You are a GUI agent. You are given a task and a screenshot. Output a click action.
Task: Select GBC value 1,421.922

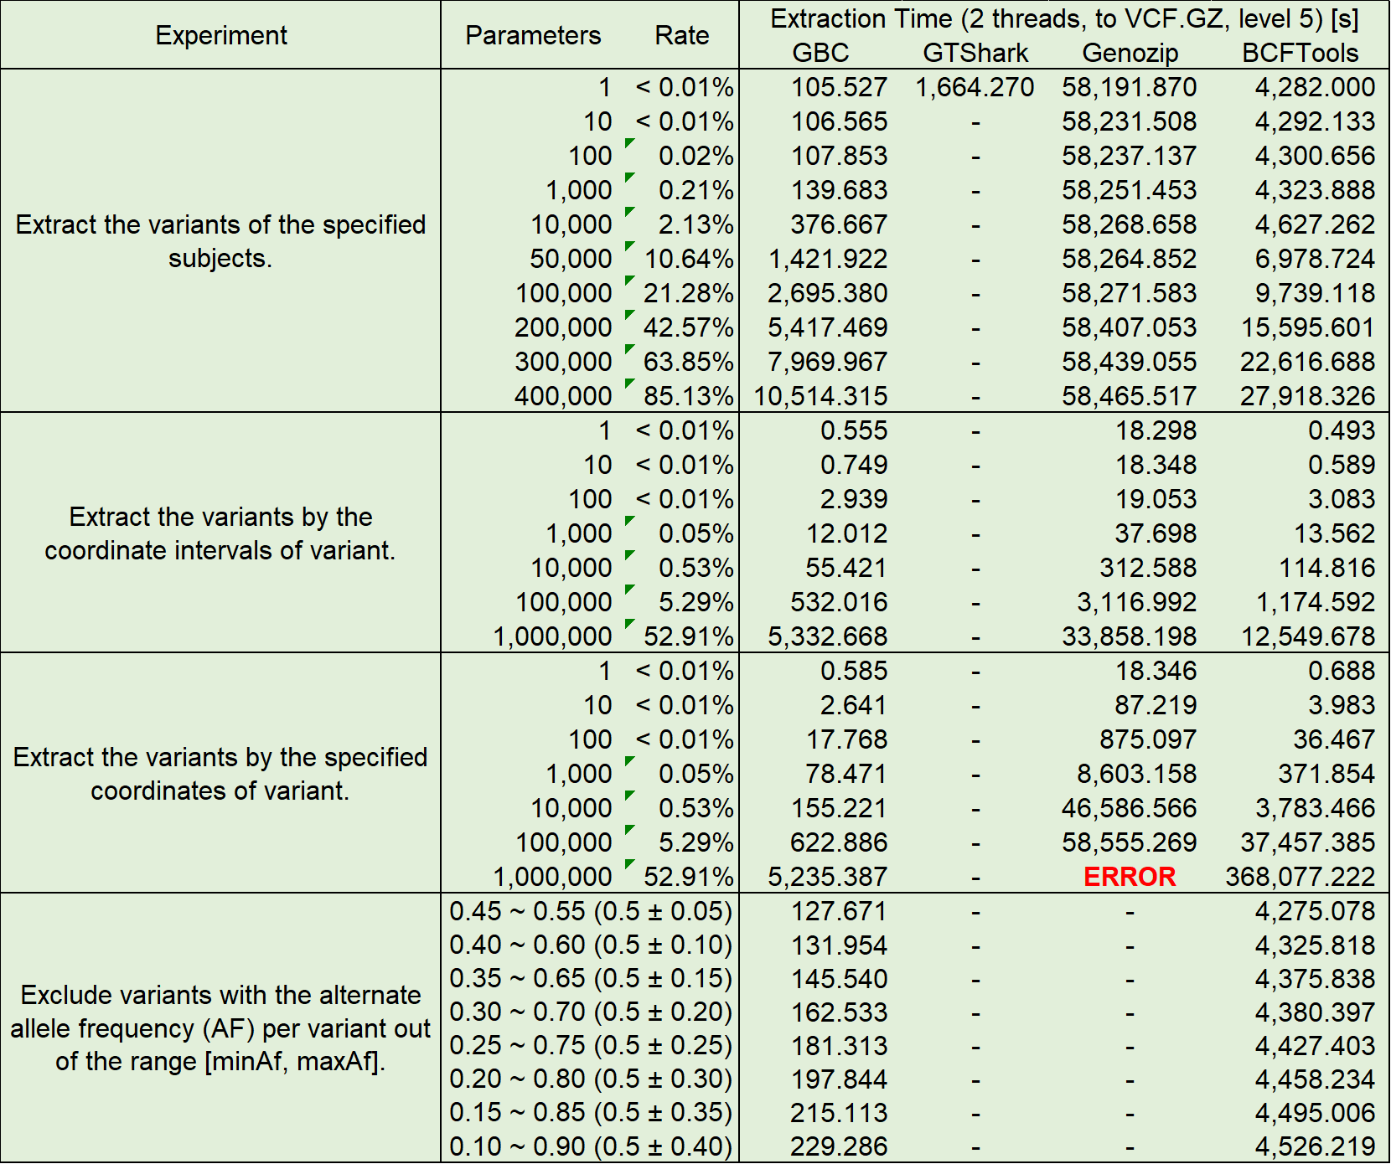[828, 259]
